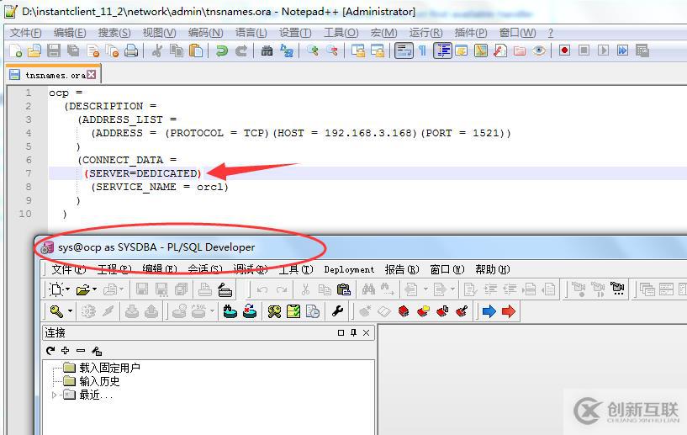Image resolution: width=687 pixels, height=435 pixels.
Task: Click Play macro button in Notepad++
Action: [603, 50]
